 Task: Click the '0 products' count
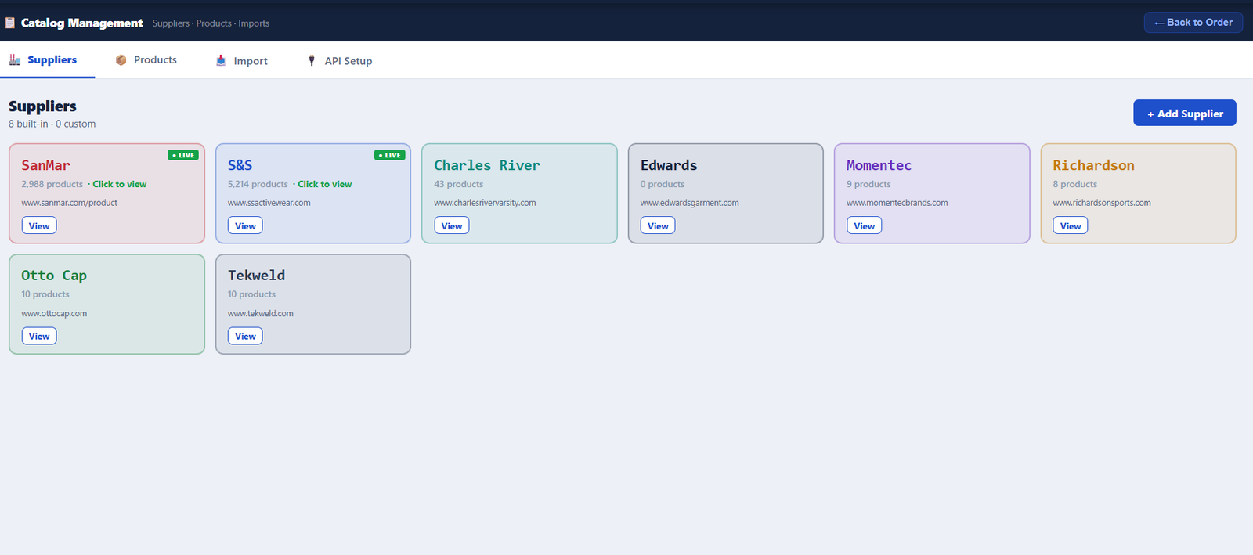[662, 184]
